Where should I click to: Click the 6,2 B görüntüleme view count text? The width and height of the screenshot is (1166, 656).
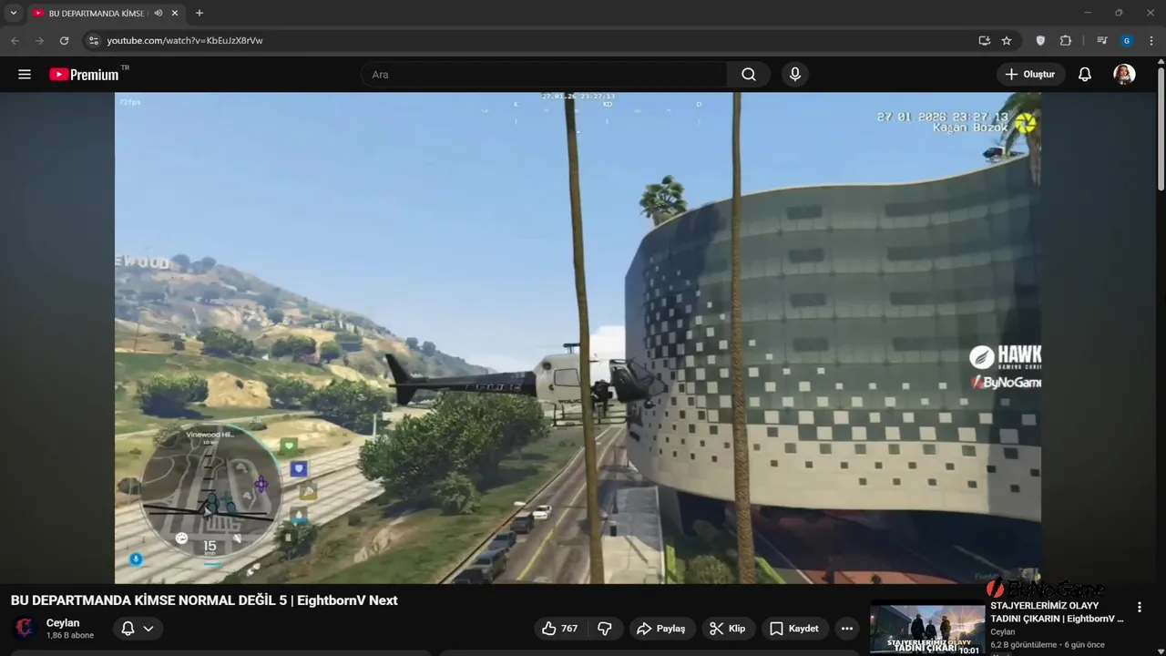pyautogui.click(x=1024, y=645)
